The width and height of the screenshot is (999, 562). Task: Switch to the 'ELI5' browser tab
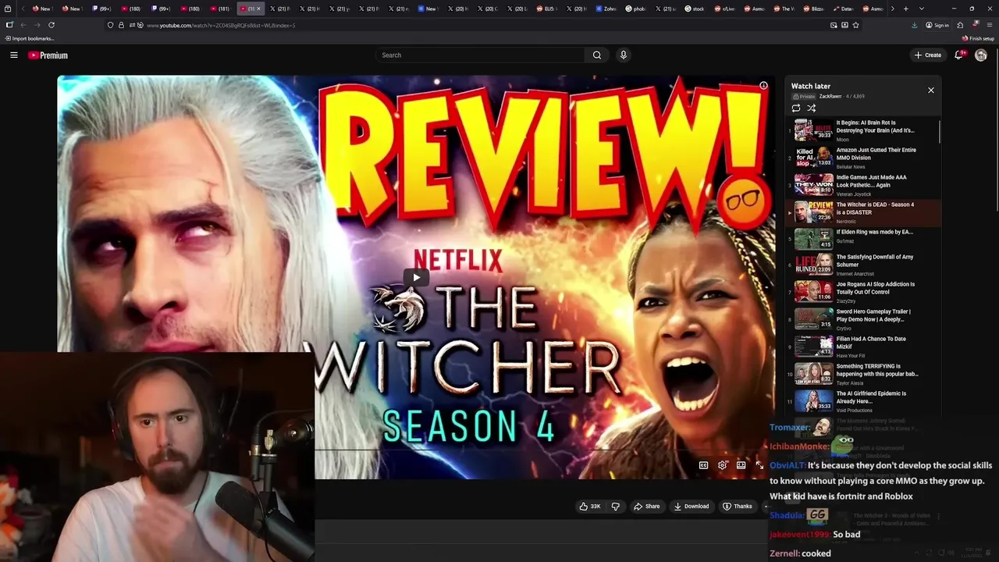pos(549,9)
